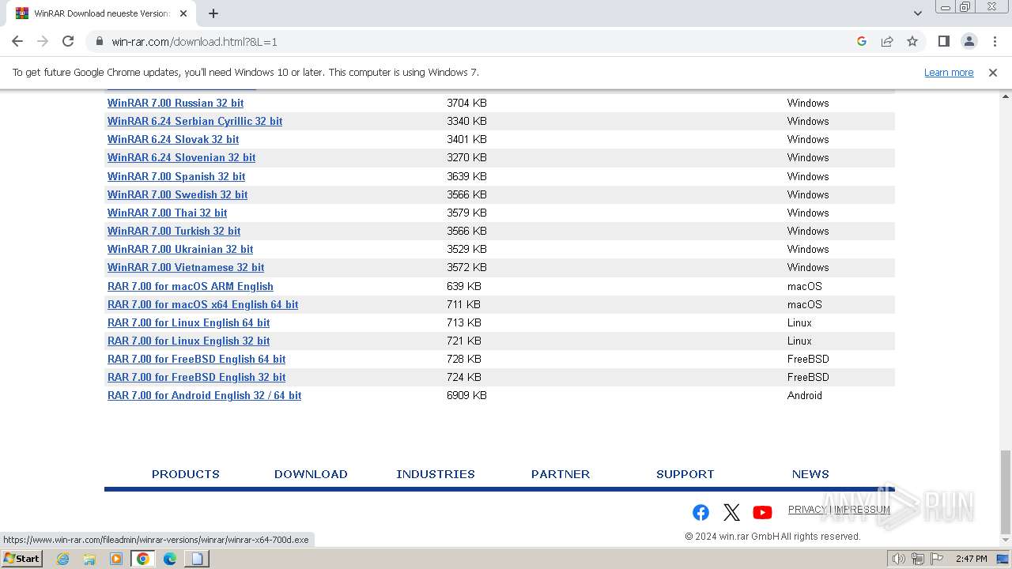Click the 6909 KB size cell

pos(466,395)
